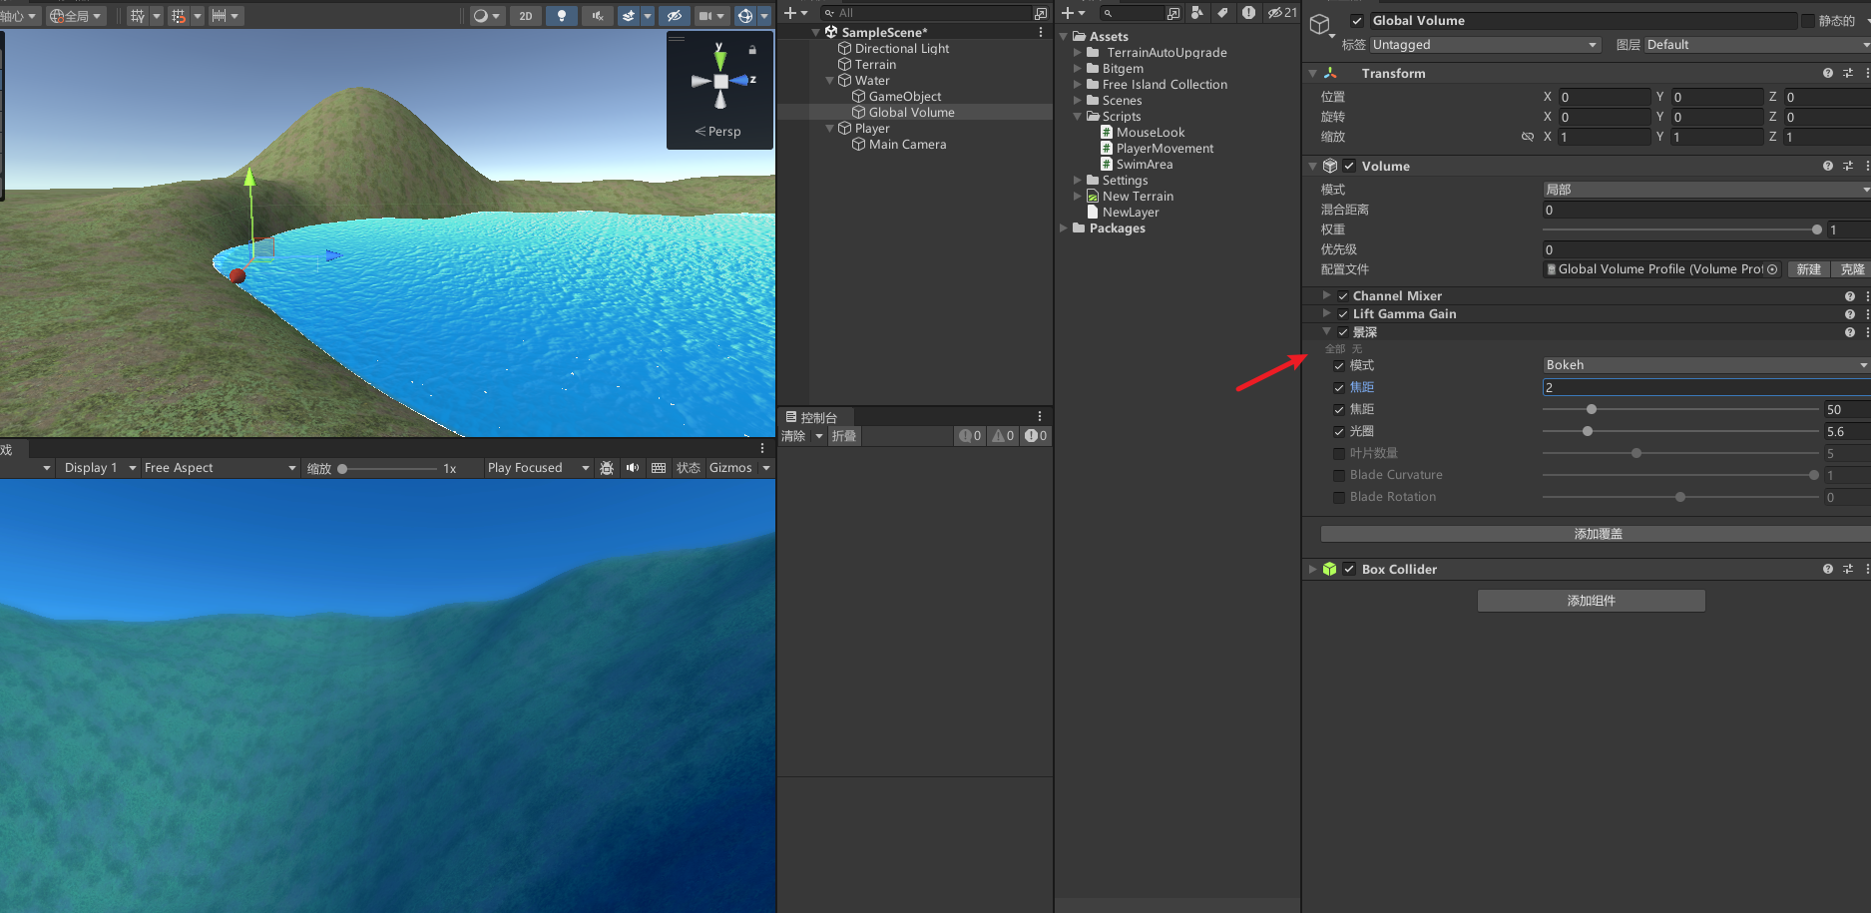Expand the Box Collider component
This screenshot has height=913, width=1871.
point(1313,570)
